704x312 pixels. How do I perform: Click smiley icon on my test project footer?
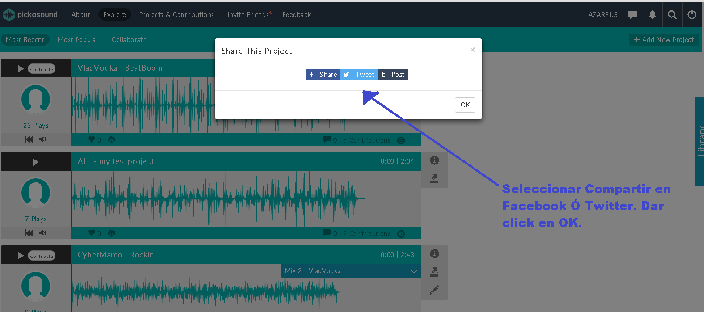pos(401,234)
